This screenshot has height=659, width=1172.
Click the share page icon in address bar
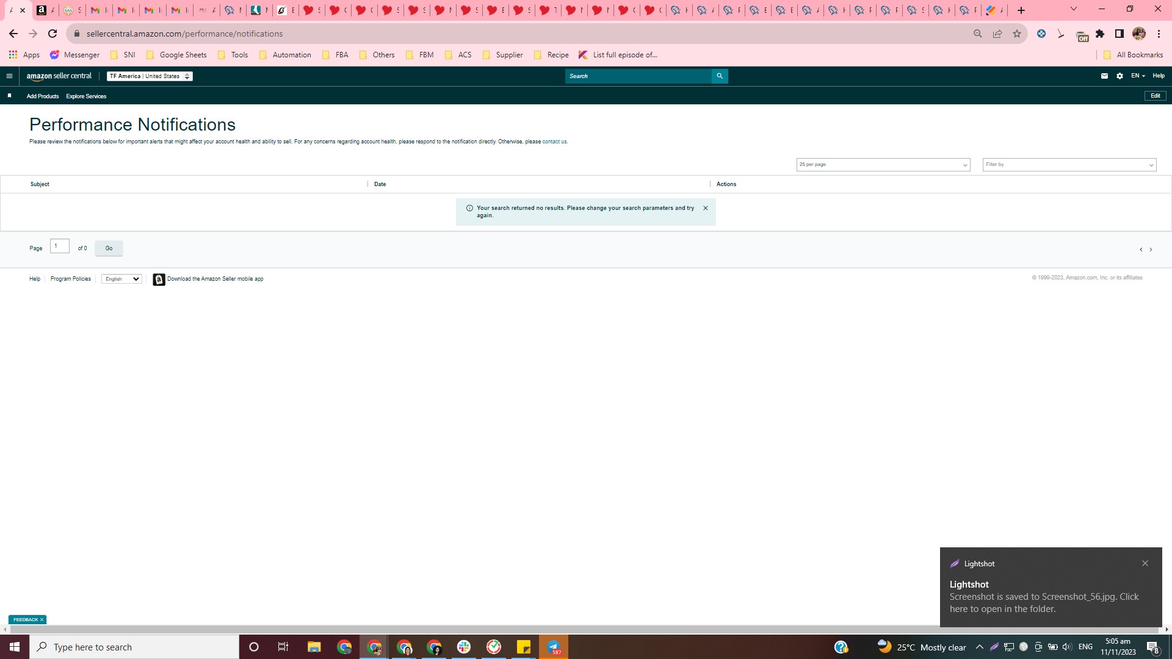(997, 34)
